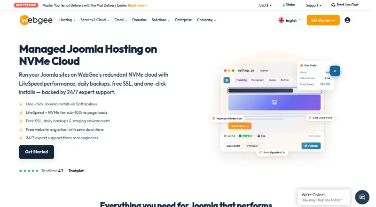The width and height of the screenshot is (376, 207).
Task: Expand the Hosting menu
Action: (x=67, y=20)
